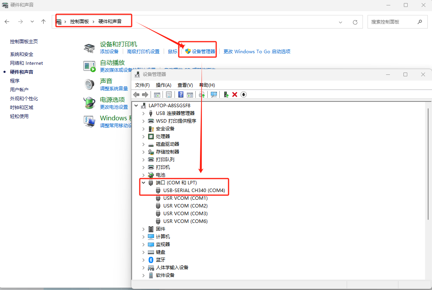Click the blue question-mark Help toolbar icon
Image resolution: width=432 pixels, height=290 pixels.
click(x=181, y=94)
